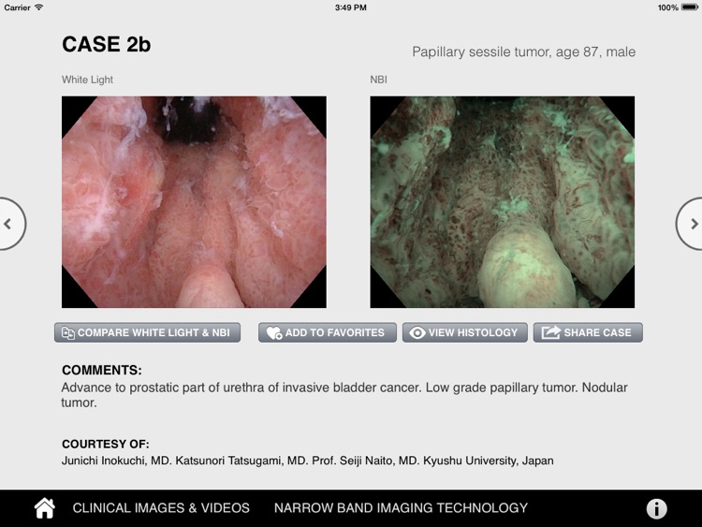Open the info icon in bottom bar

pos(656,508)
